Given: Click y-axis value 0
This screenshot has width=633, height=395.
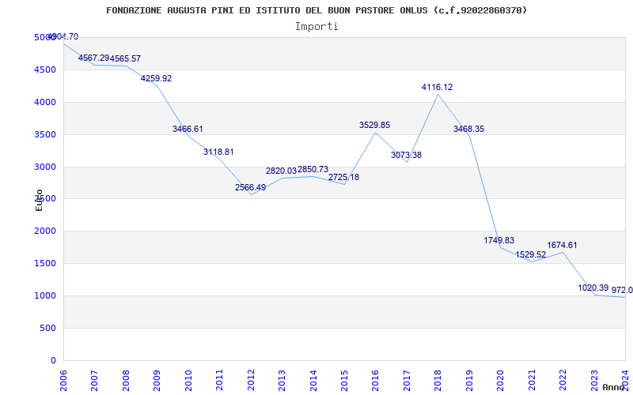Looking at the screenshot, I should 54,360.
